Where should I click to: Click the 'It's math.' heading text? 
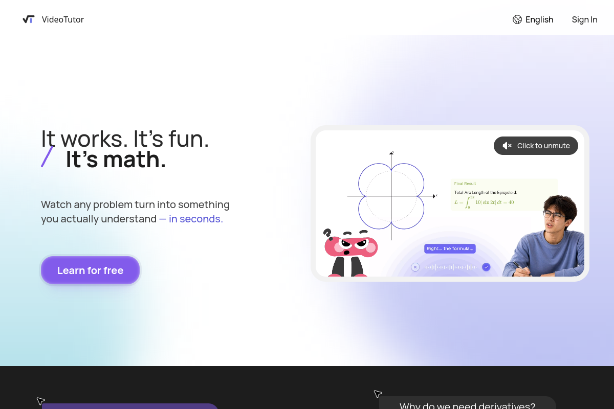(x=116, y=160)
